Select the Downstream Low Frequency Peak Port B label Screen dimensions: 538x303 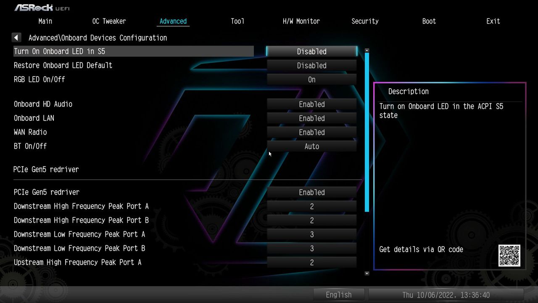[x=79, y=248]
